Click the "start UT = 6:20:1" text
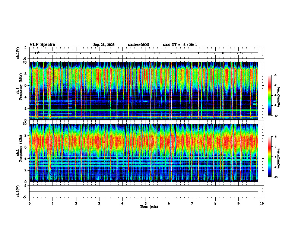The image size is (295, 228). coord(180,45)
